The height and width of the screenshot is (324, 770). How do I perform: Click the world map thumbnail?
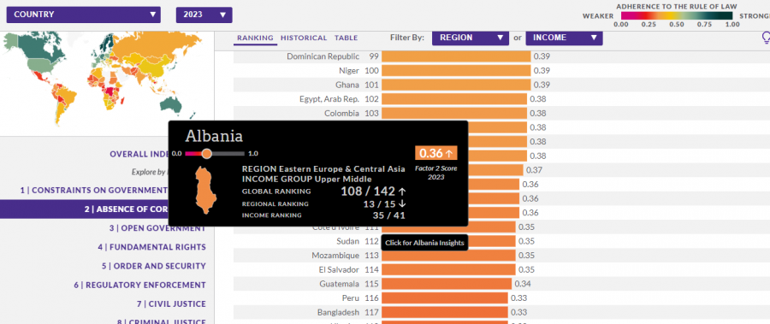coord(107,84)
